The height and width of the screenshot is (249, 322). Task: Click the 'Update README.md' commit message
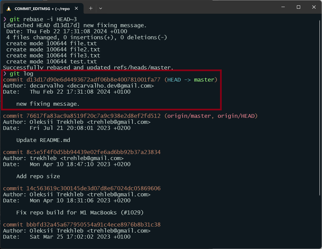[x=43, y=140]
